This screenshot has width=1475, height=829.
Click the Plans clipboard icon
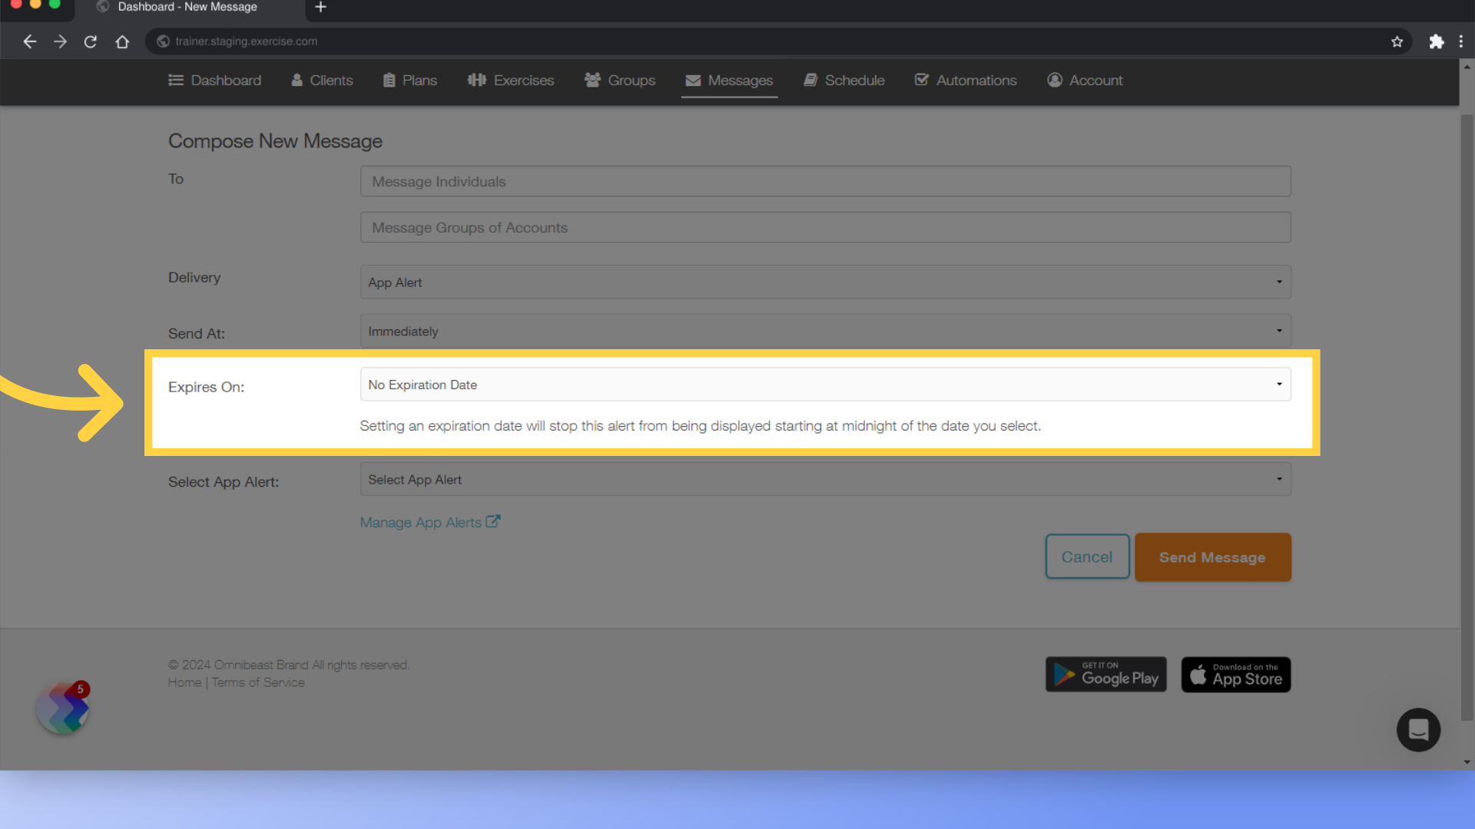coord(389,80)
